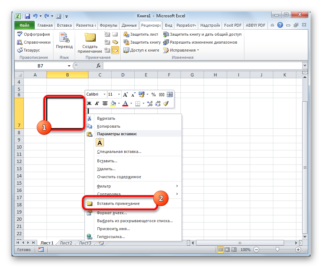Viewport: 322px width, 268px height.
Task: Open the Файл tab
Action: [25, 25]
